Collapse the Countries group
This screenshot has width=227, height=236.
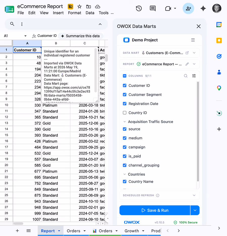point(125,174)
